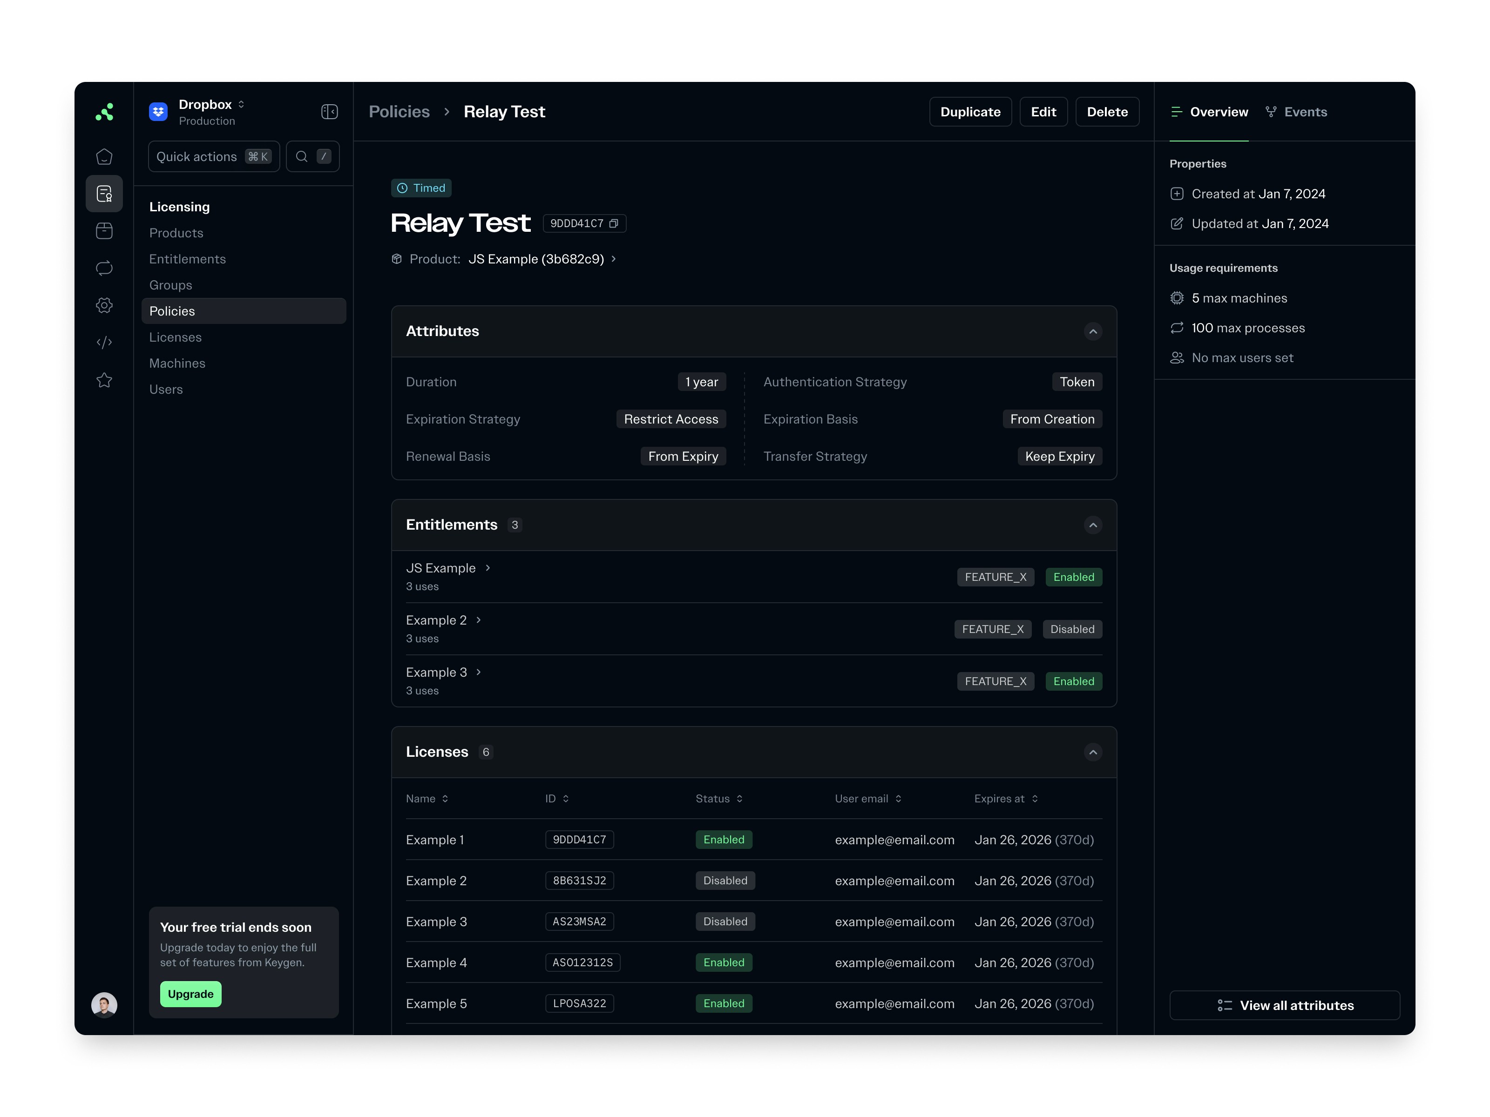Open product JS Example (3b682c9) link
This screenshot has height=1117, width=1490.
542,259
